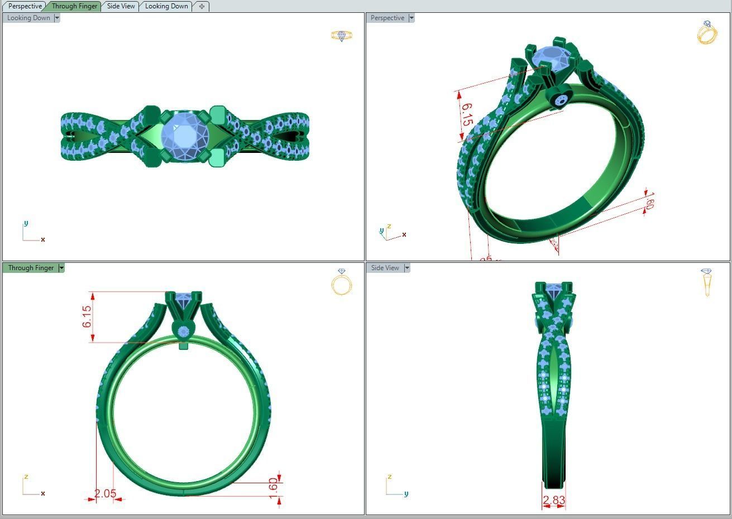732x519 pixels.
Task: Click the ZY axis indicator in Side View viewport
Action: coord(396,486)
